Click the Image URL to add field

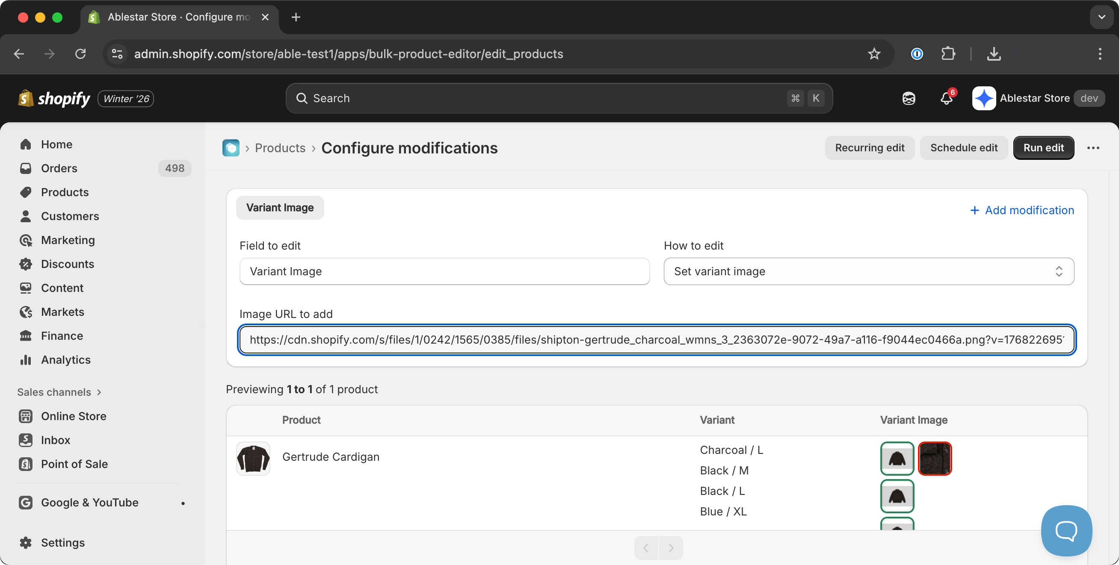(656, 340)
